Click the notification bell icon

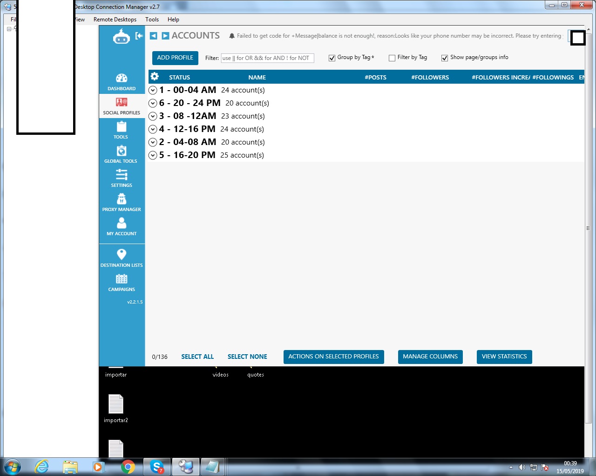coord(232,36)
